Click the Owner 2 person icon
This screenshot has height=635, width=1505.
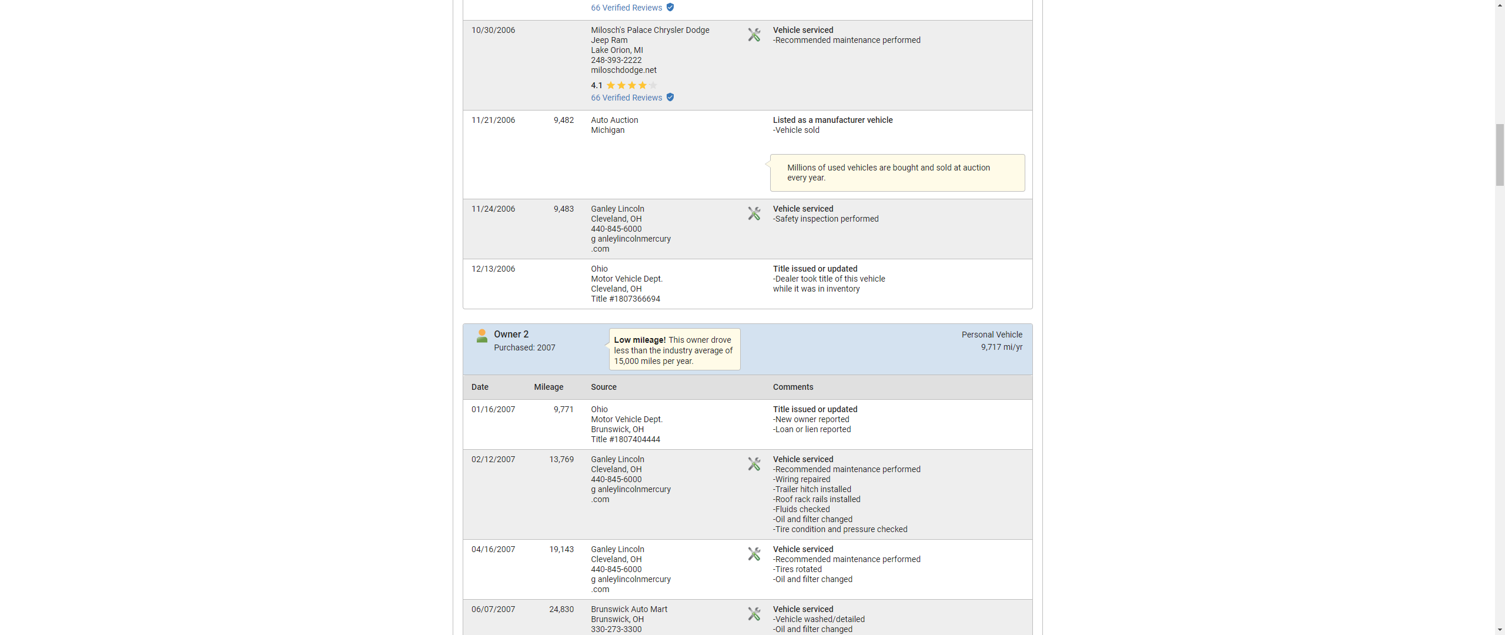481,336
